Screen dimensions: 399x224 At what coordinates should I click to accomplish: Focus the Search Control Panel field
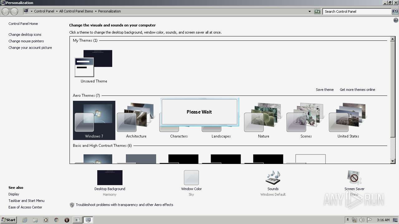(x=357, y=12)
